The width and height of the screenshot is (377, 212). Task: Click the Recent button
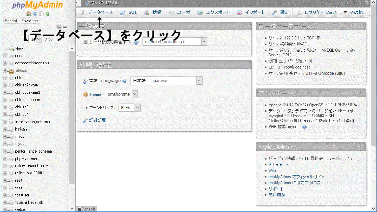tap(11, 21)
